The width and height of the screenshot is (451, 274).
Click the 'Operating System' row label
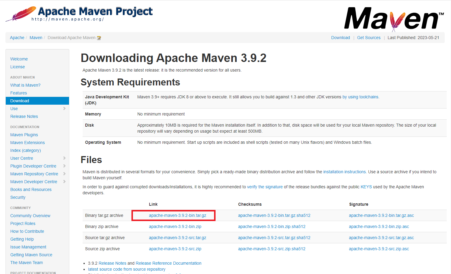(x=103, y=142)
